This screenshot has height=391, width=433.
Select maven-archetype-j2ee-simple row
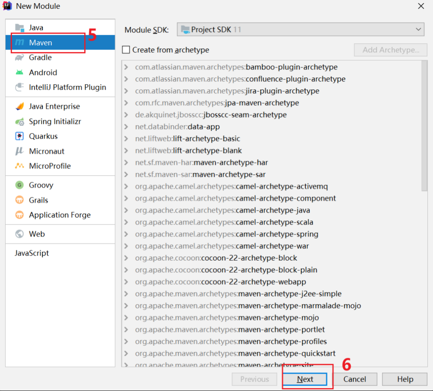271,294
